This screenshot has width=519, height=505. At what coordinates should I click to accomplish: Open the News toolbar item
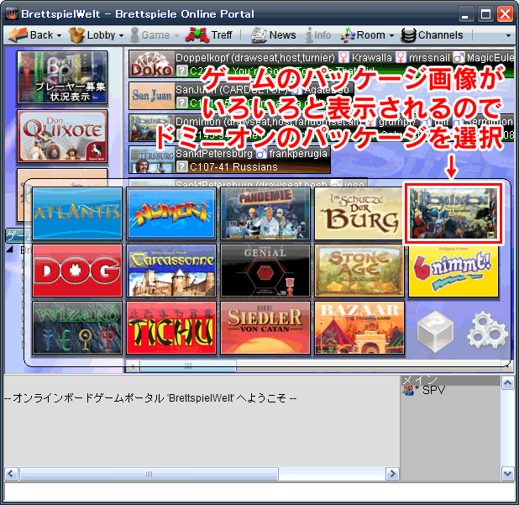pyautogui.click(x=274, y=34)
